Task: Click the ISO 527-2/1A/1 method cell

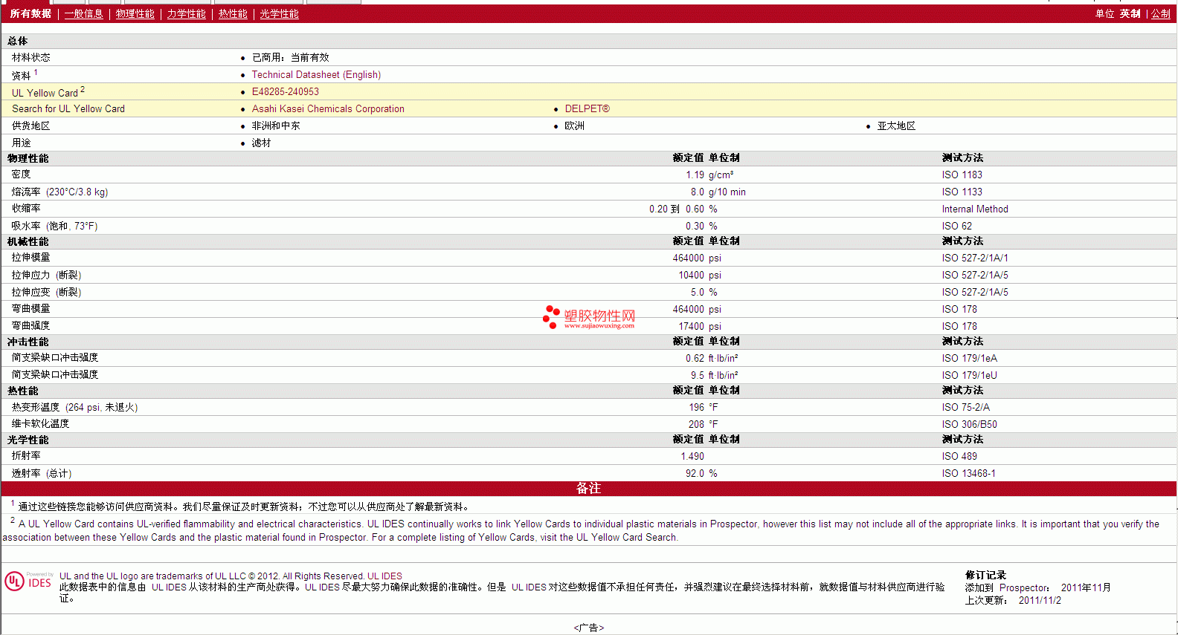Action: coord(975,258)
